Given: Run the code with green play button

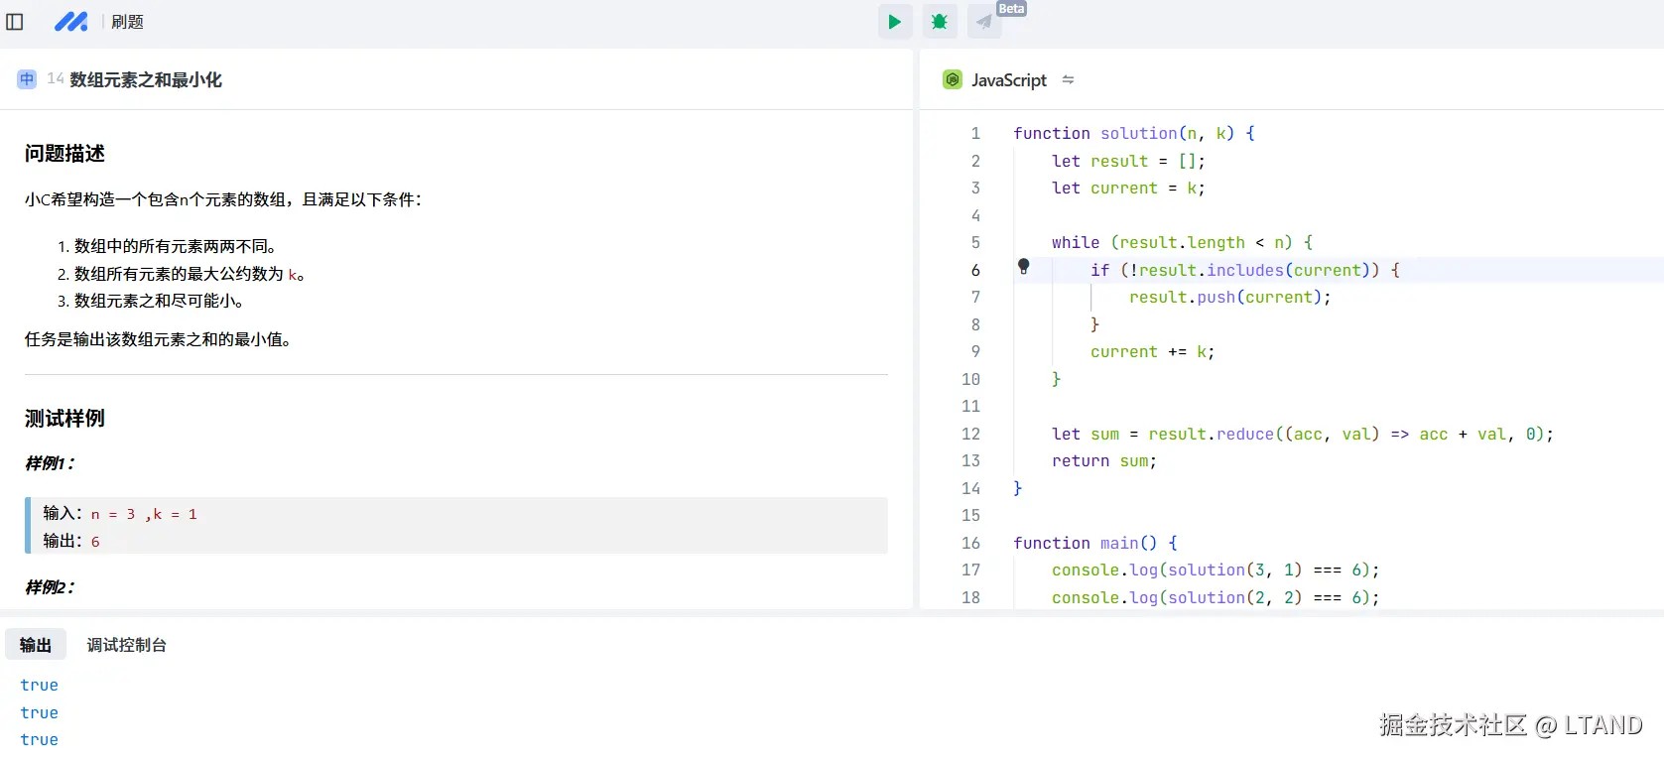Looking at the screenshot, I should pyautogui.click(x=894, y=22).
